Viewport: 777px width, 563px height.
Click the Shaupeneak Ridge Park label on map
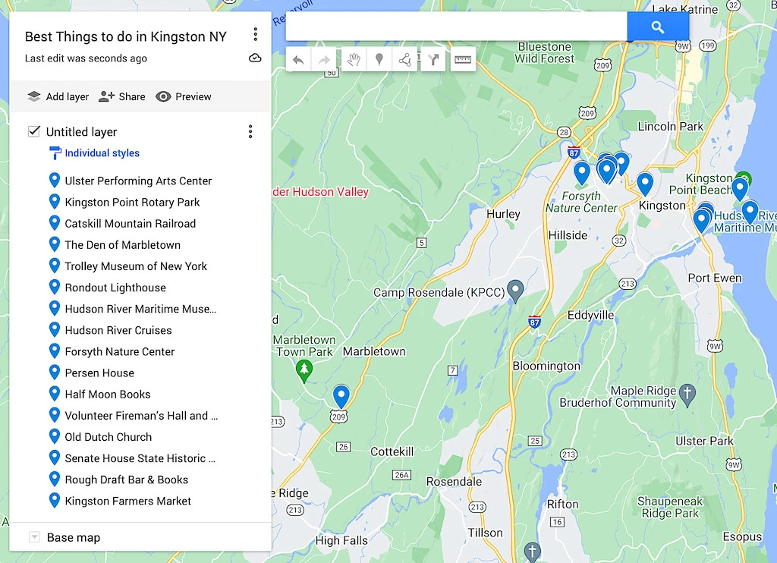tap(670, 507)
